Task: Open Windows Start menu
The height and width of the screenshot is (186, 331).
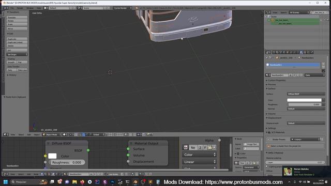Action: [x=6, y=182]
